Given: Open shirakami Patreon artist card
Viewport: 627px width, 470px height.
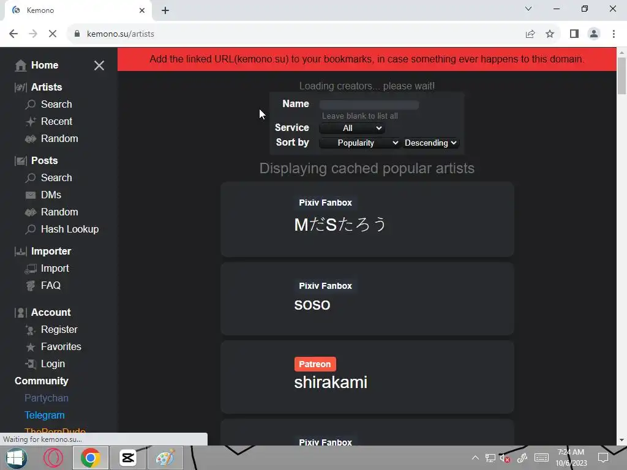Looking at the screenshot, I should [367, 377].
